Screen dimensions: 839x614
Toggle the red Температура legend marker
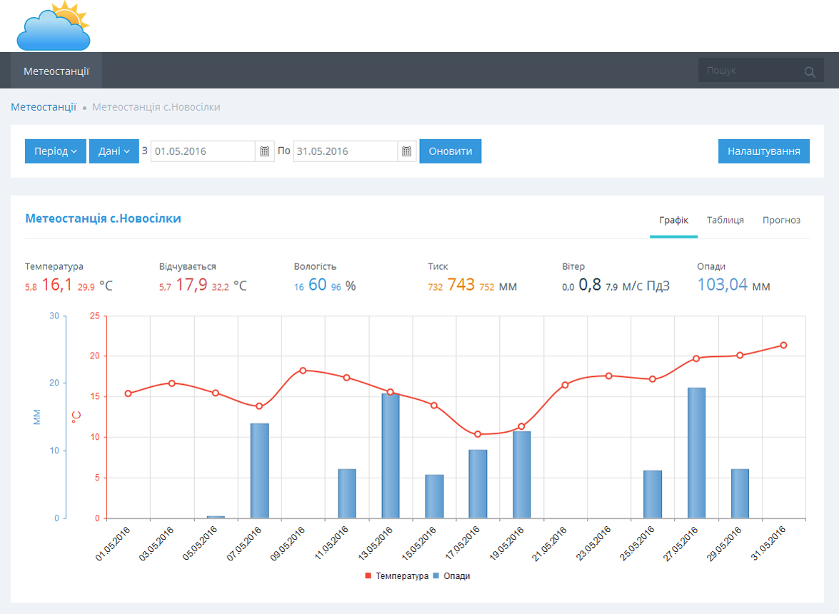(x=368, y=576)
